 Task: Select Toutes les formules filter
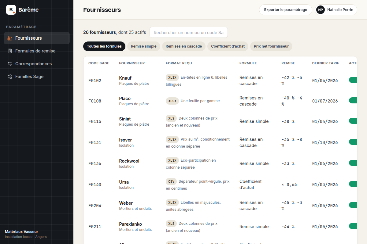(x=104, y=46)
